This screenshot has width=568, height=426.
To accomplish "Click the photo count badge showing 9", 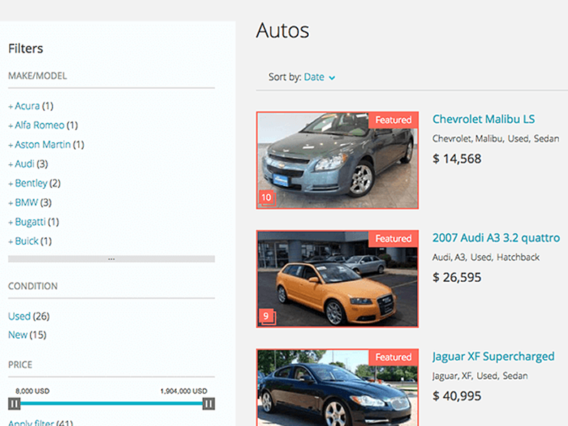I will (x=266, y=316).
